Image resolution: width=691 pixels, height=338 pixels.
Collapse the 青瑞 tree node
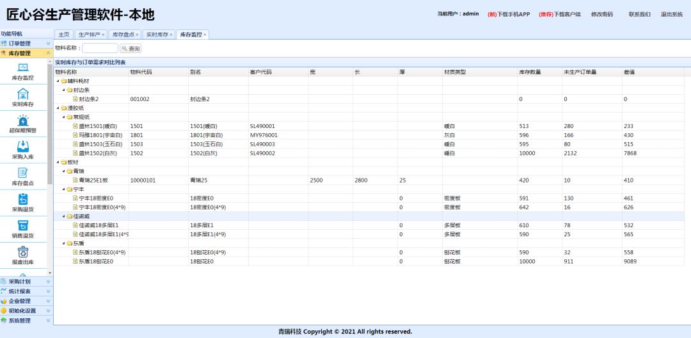63,171
